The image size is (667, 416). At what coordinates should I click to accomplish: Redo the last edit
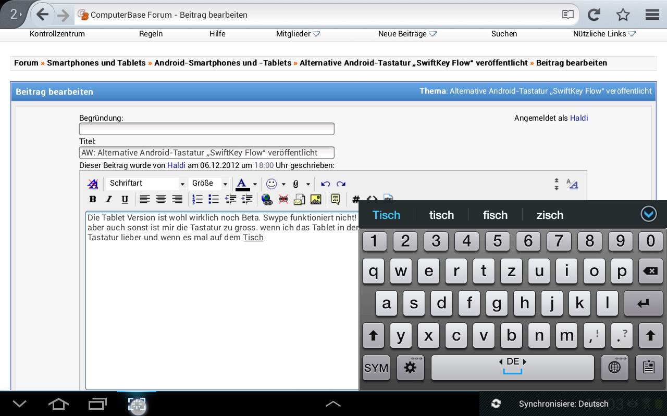tap(341, 184)
